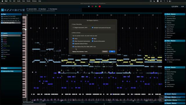This screenshot has width=186, height=105.
Task: Apply Clip Start effect
Action: pos(169,56)
